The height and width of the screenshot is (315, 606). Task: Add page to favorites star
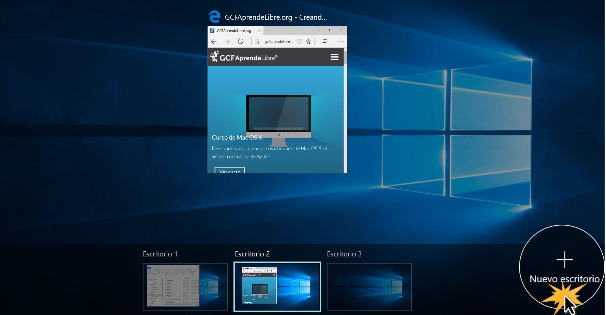tap(308, 42)
